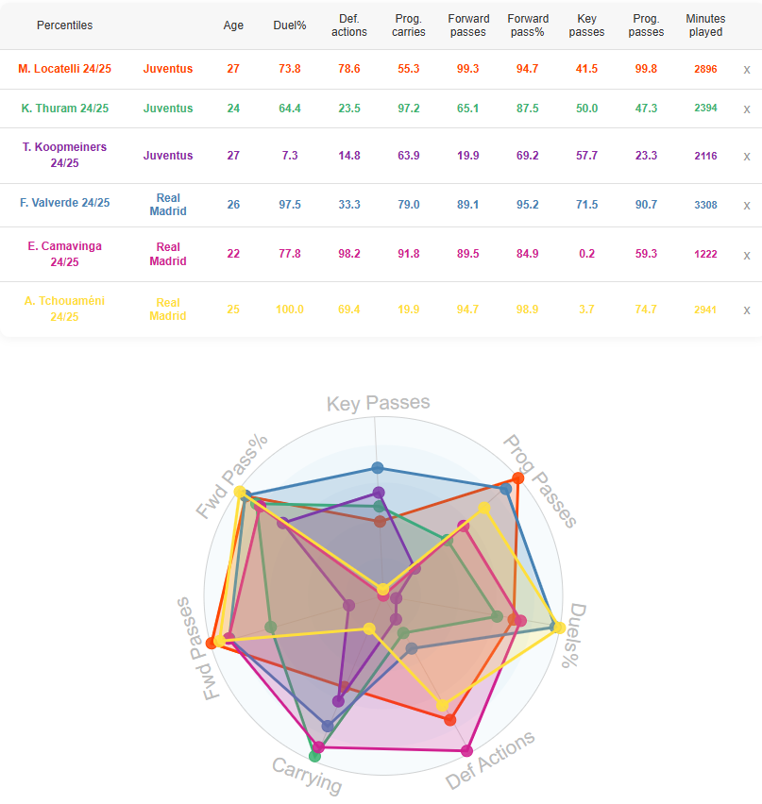
Task: Remove K. Thuram row with x icon
Action: [x=747, y=109]
